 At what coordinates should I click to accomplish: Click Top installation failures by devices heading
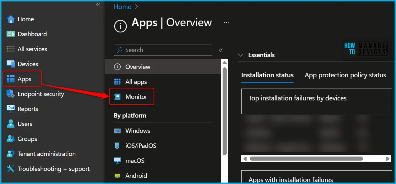[297, 98]
